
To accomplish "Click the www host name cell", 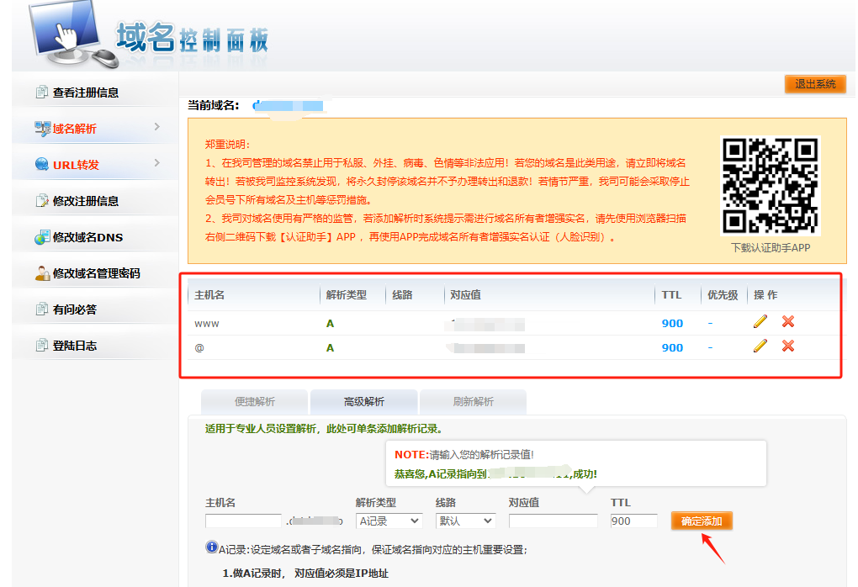I will 207,323.
